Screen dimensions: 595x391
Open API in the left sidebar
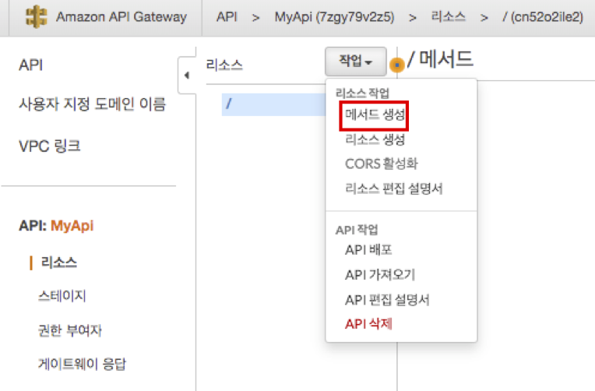tap(30, 65)
